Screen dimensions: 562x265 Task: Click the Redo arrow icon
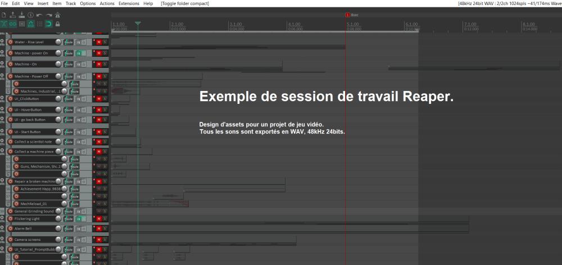(x=49, y=15)
